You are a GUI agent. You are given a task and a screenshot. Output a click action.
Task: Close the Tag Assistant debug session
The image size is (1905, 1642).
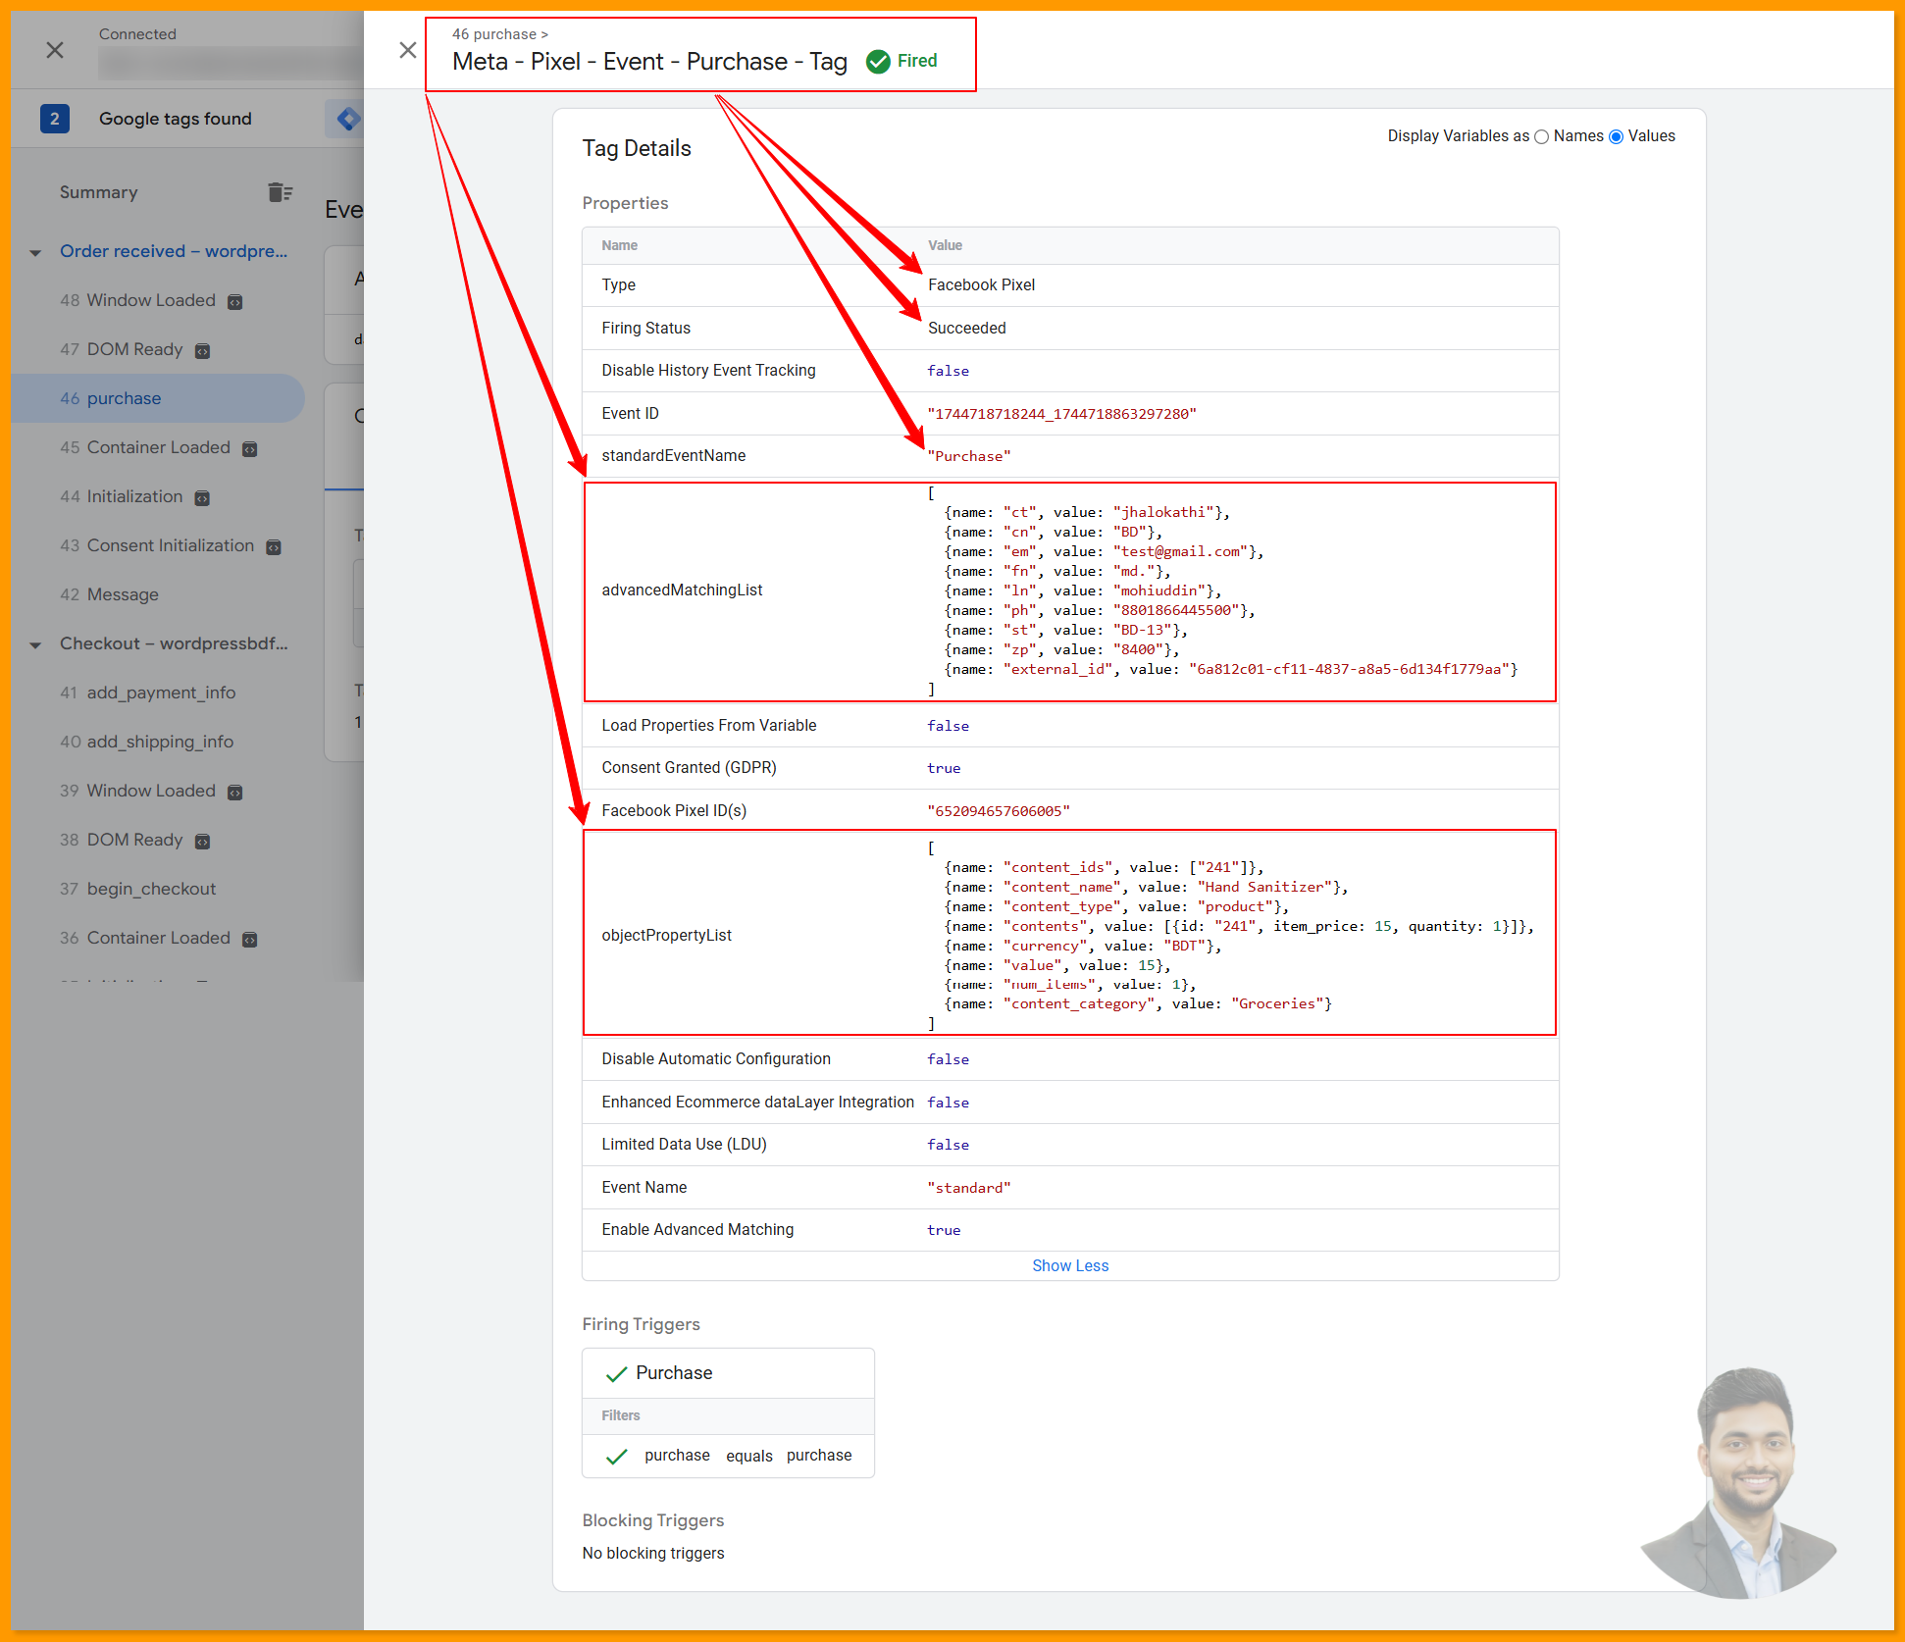tap(55, 50)
